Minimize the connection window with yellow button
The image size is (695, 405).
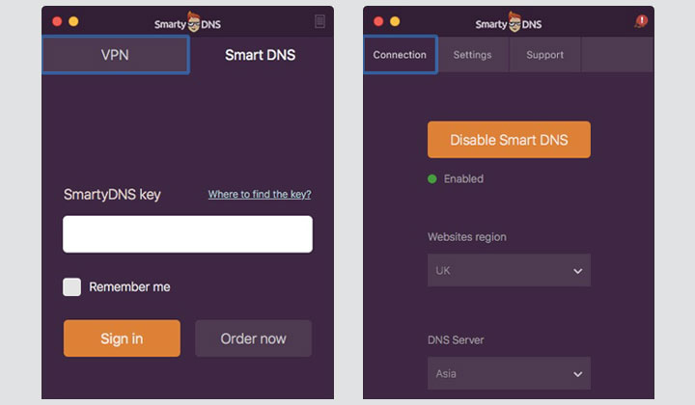point(395,21)
